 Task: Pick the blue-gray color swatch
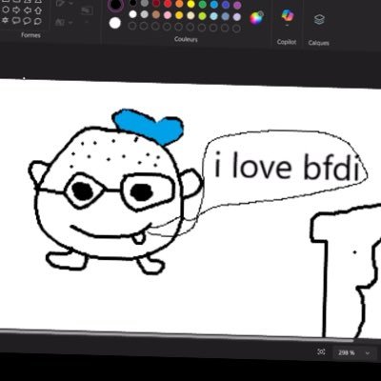pos(226,16)
